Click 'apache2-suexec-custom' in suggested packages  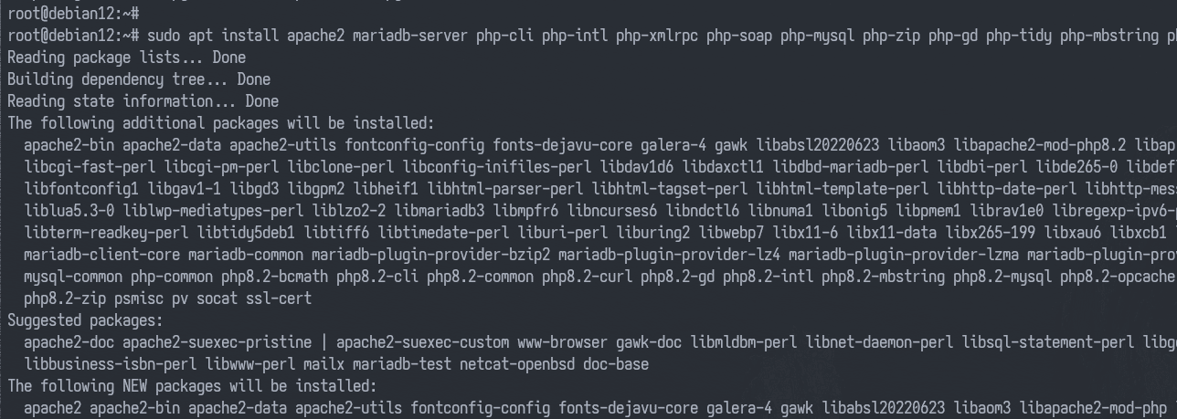pyautogui.click(x=422, y=342)
